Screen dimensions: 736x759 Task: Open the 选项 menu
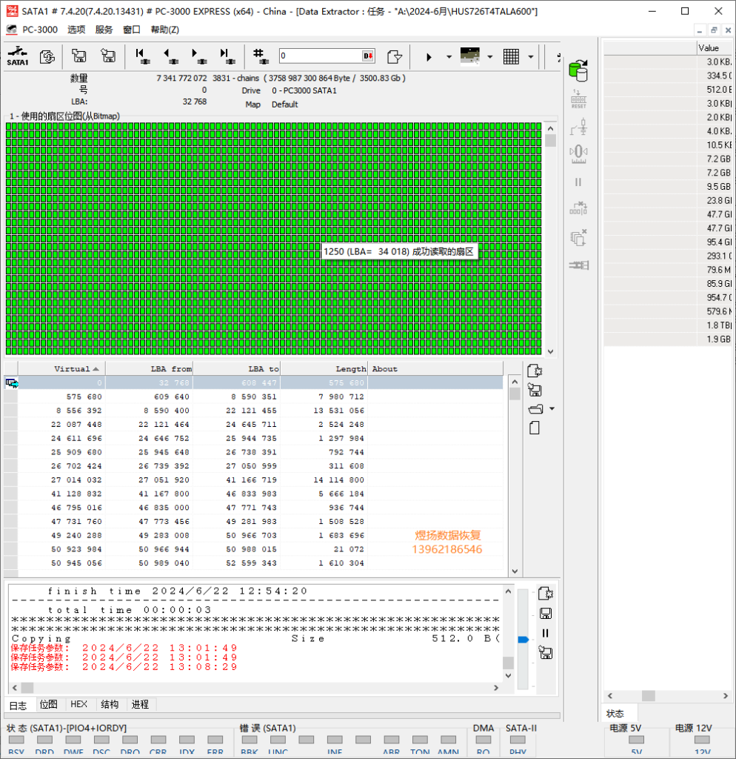click(x=76, y=30)
